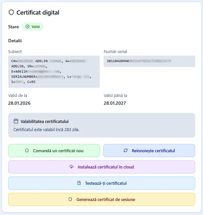Screen dimensions: 203x215
Task: Click the Valid de la label
Action: coord(18,95)
